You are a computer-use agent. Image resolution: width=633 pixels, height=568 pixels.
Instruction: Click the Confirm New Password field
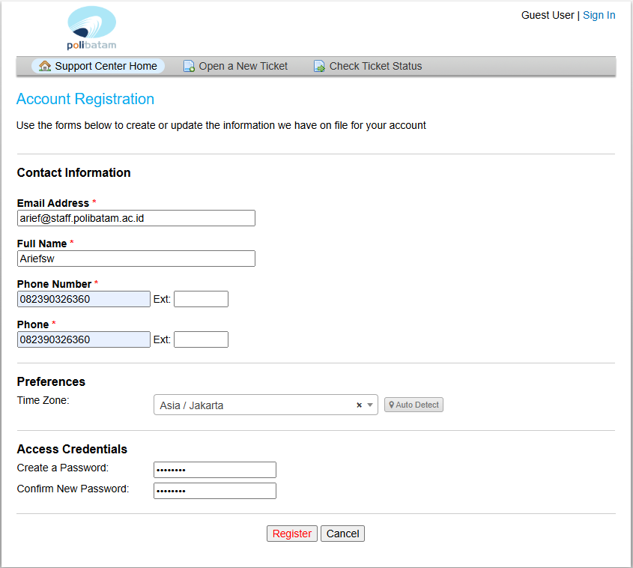[214, 491]
